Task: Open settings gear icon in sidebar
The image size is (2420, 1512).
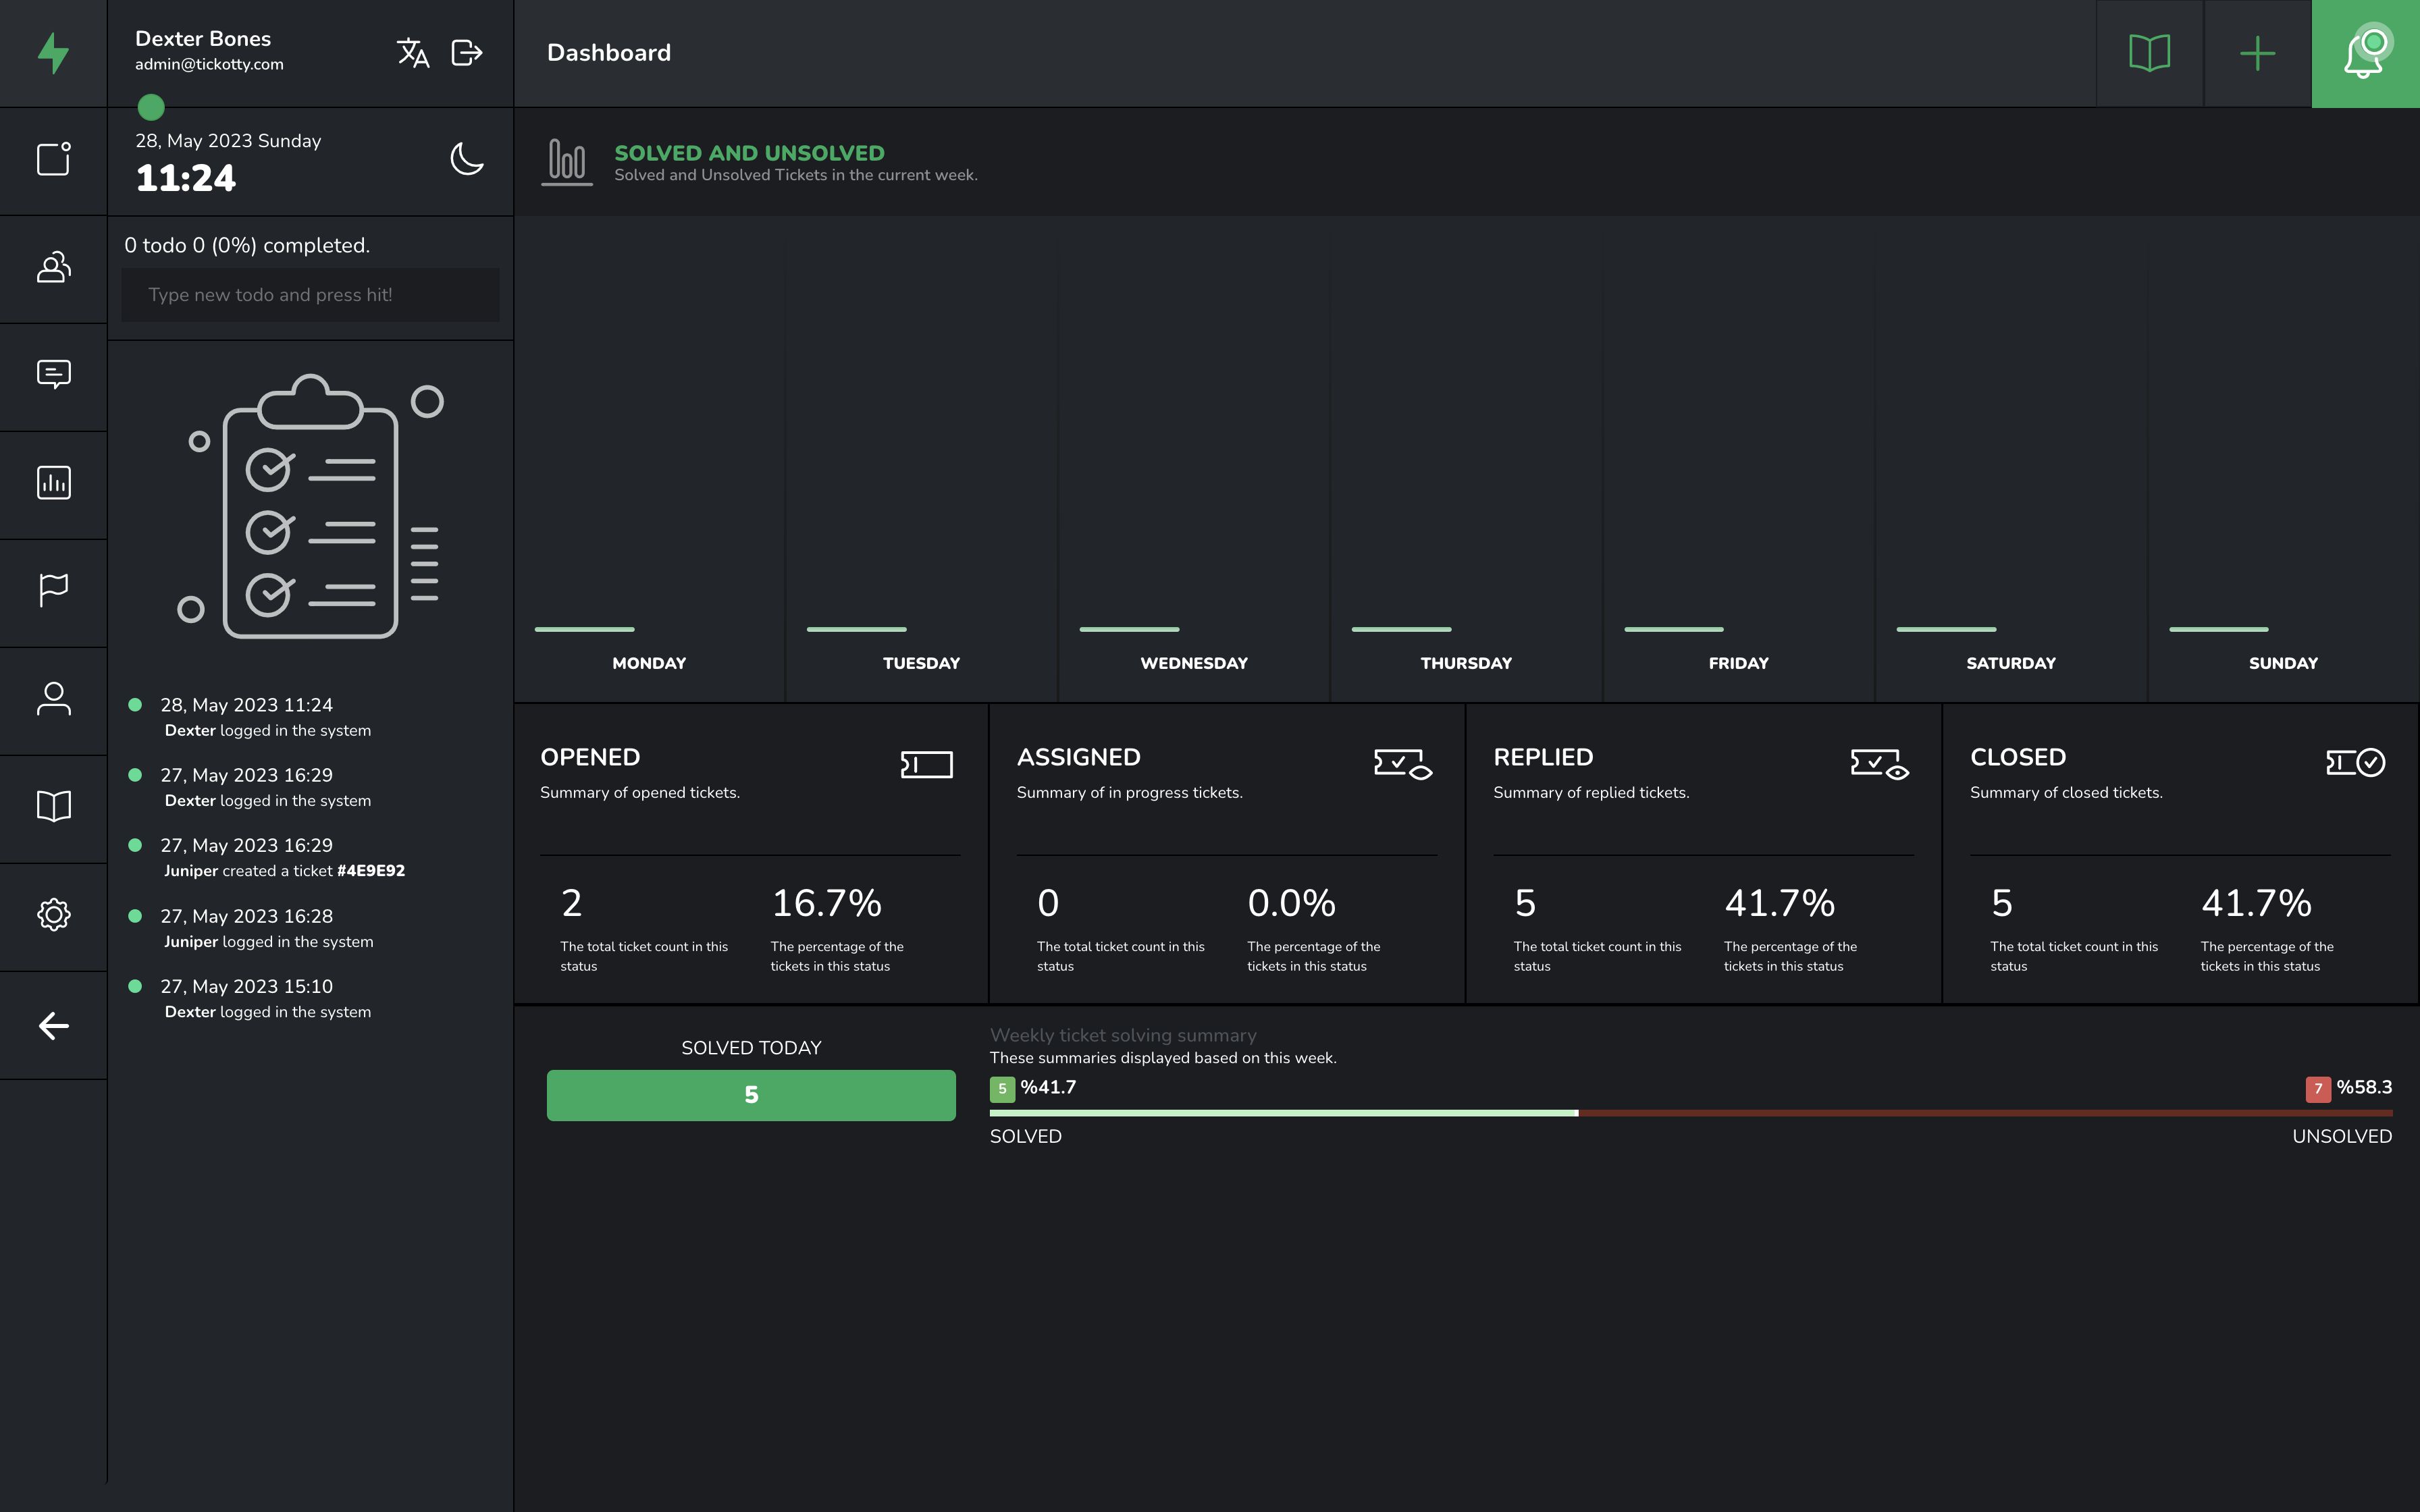Action: point(53,914)
